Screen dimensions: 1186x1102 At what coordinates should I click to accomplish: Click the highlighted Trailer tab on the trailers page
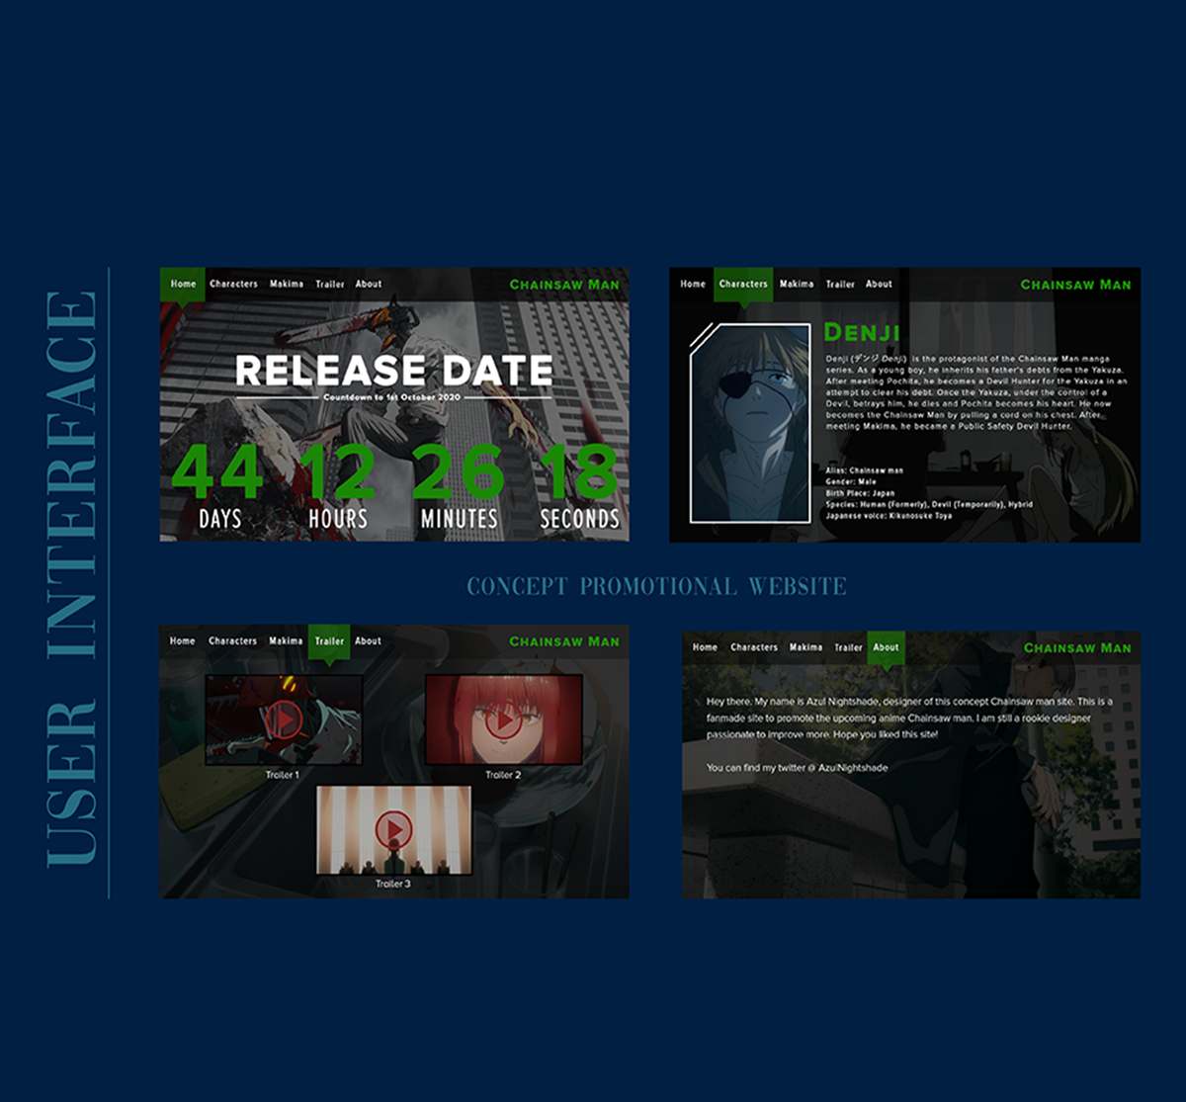pyautogui.click(x=329, y=641)
